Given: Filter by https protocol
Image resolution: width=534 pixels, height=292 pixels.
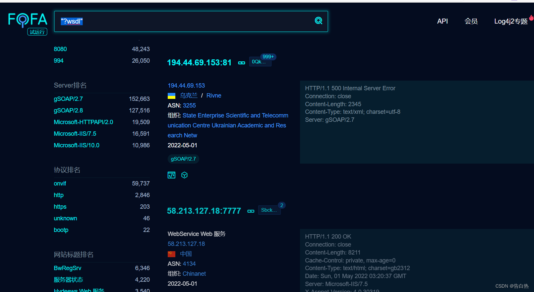Looking at the screenshot, I should pos(60,207).
